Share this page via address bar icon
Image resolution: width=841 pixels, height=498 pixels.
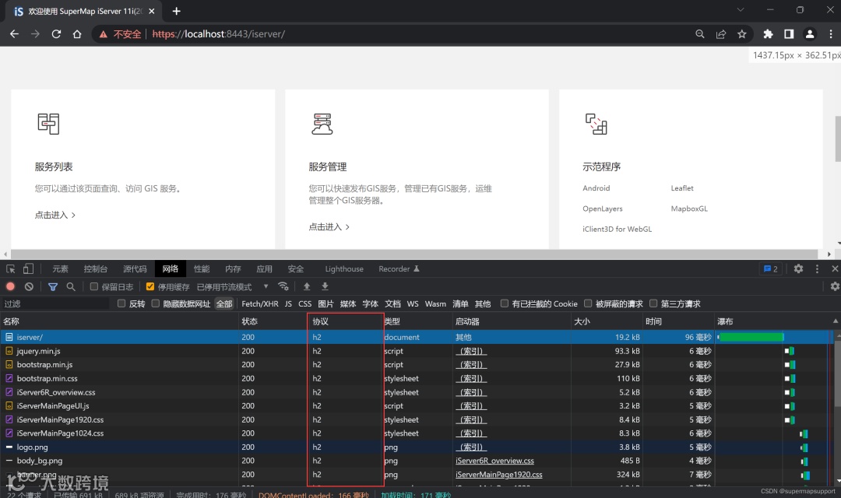[721, 33]
